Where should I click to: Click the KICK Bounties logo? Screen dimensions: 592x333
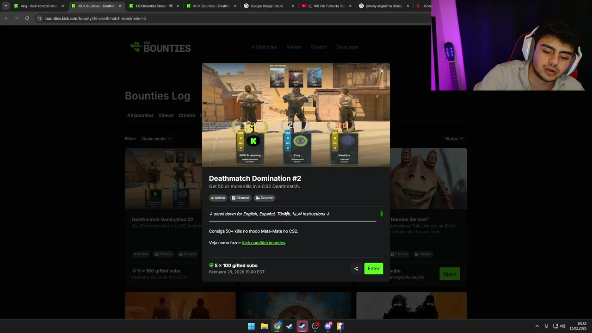click(160, 47)
